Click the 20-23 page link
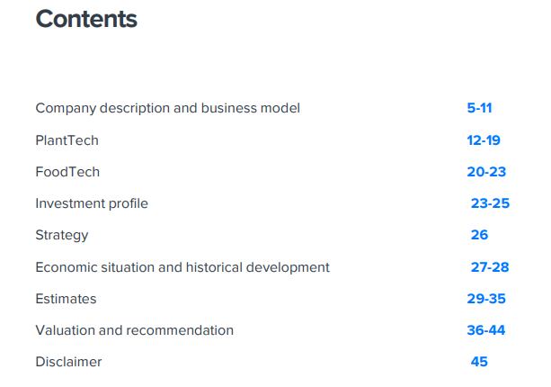 (486, 172)
